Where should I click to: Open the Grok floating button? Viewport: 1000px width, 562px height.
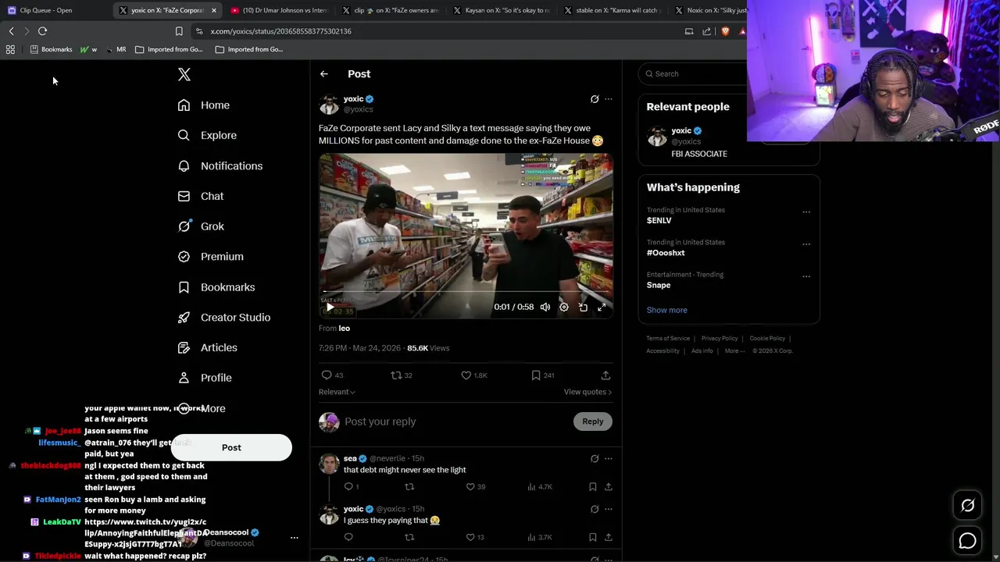click(x=967, y=506)
